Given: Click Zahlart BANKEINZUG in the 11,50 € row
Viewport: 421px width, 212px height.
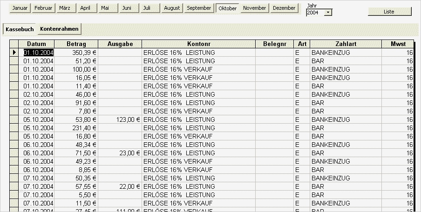Looking at the screenshot, I should click(x=346, y=203).
